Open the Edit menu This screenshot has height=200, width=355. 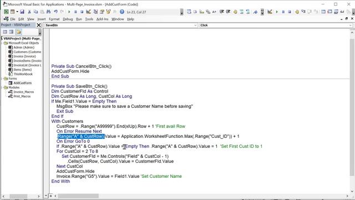coord(21,19)
